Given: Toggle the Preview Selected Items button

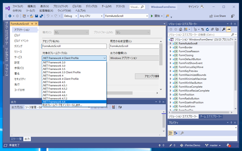Looking at the screenshot, I should click(229, 29).
